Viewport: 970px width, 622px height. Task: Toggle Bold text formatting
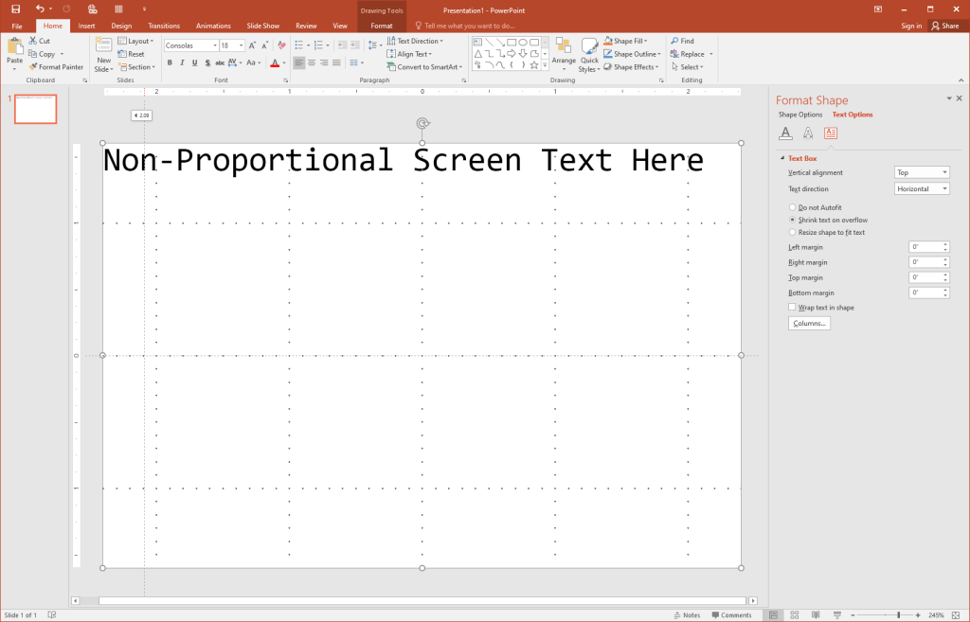170,63
